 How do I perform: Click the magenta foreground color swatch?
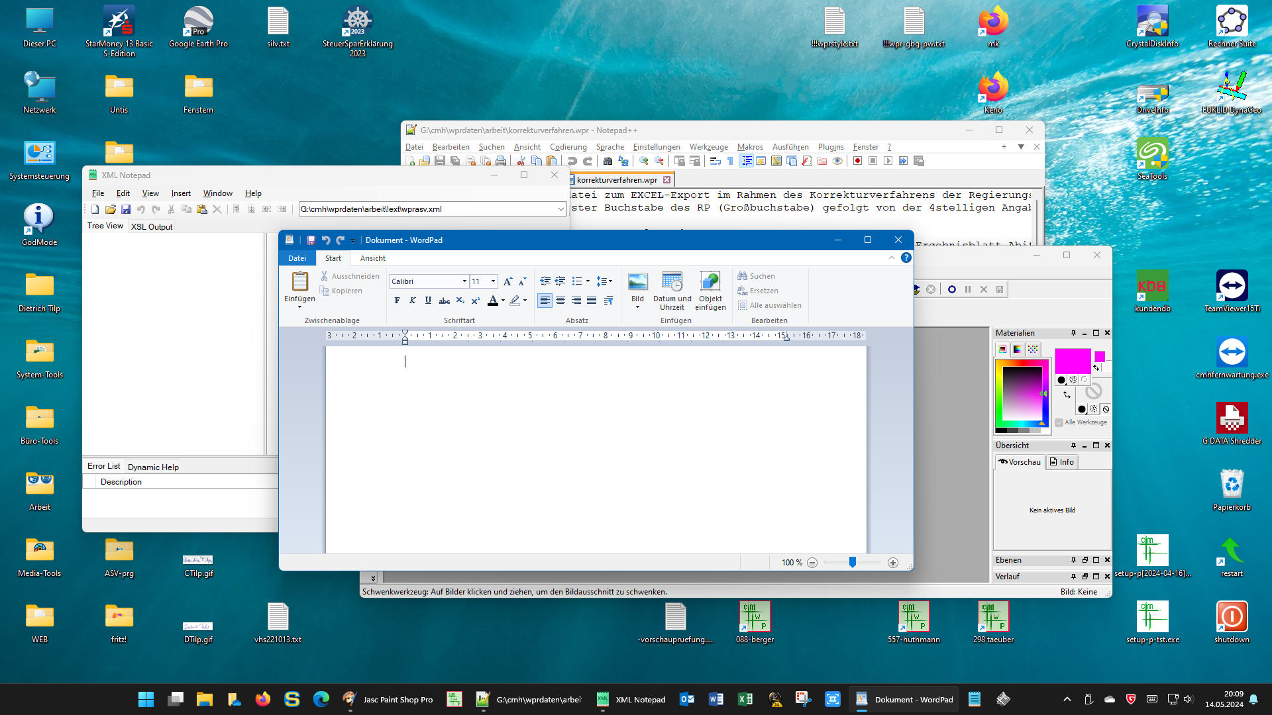tap(1073, 361)
